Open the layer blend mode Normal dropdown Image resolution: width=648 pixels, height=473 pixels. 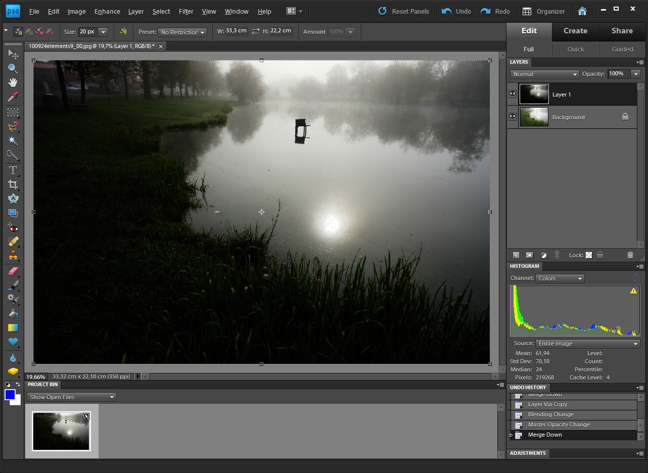tap(544, 74)
